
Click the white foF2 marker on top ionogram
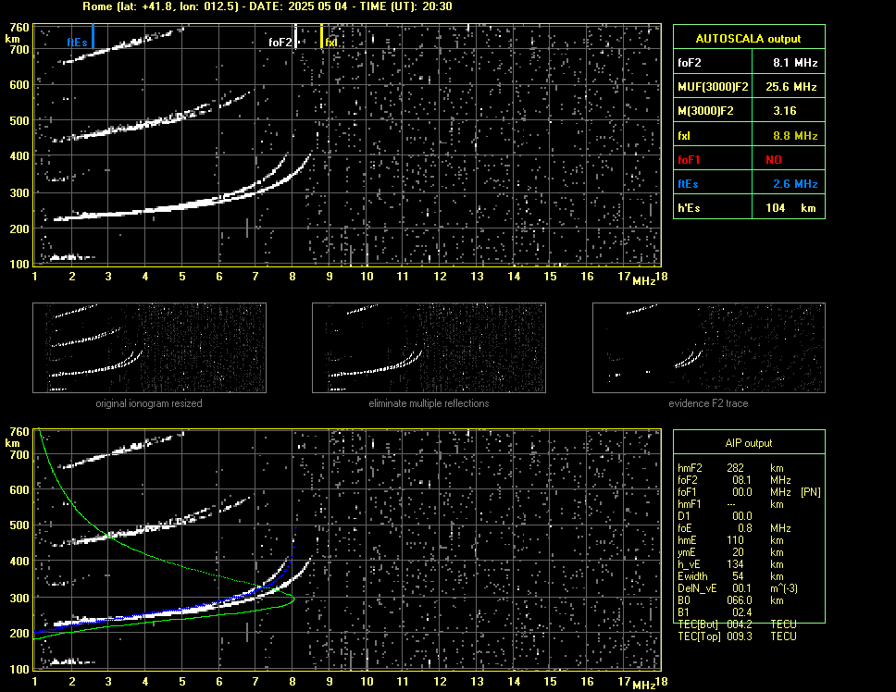pyautogui.click(x=295, y=36)
